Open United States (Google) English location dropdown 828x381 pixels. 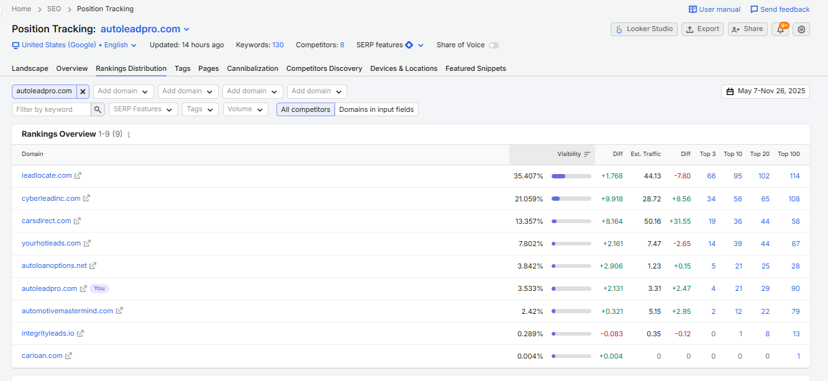tap(75, 45)
